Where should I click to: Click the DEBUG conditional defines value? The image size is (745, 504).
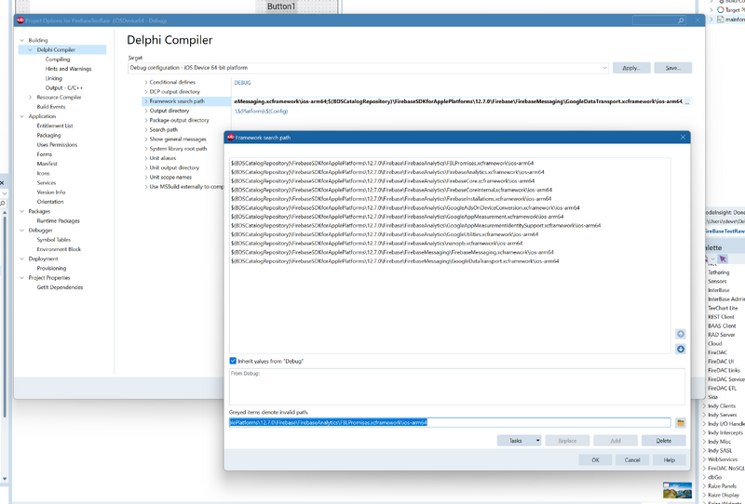[242, 83]
